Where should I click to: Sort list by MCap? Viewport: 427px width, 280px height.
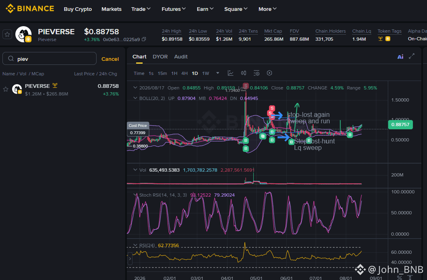tap(38, 74)
